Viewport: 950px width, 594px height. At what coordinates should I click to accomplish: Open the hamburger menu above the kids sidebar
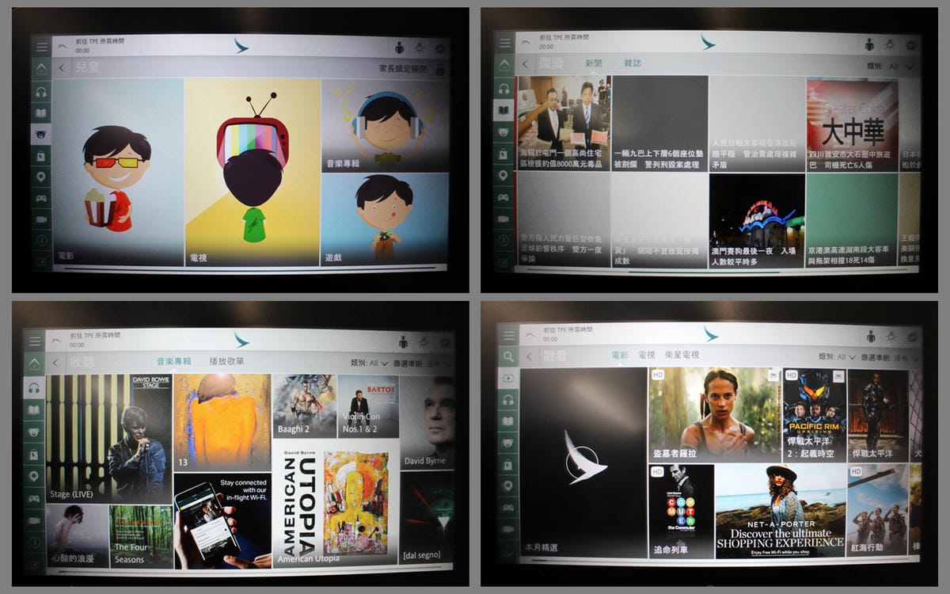42,47
